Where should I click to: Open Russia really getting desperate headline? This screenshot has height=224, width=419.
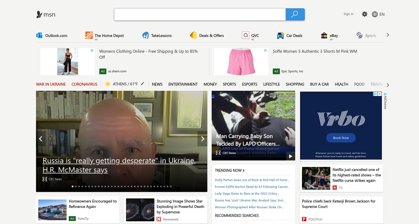pos(119,165)
